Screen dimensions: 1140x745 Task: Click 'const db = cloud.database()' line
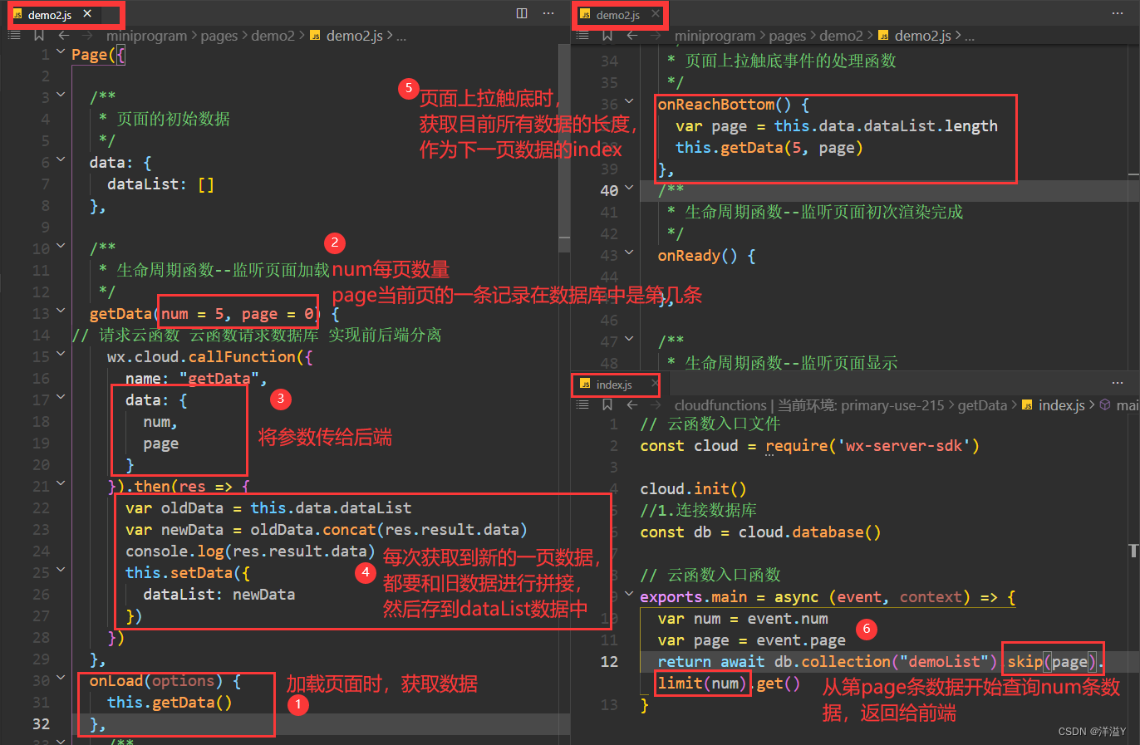coord(760,532)
